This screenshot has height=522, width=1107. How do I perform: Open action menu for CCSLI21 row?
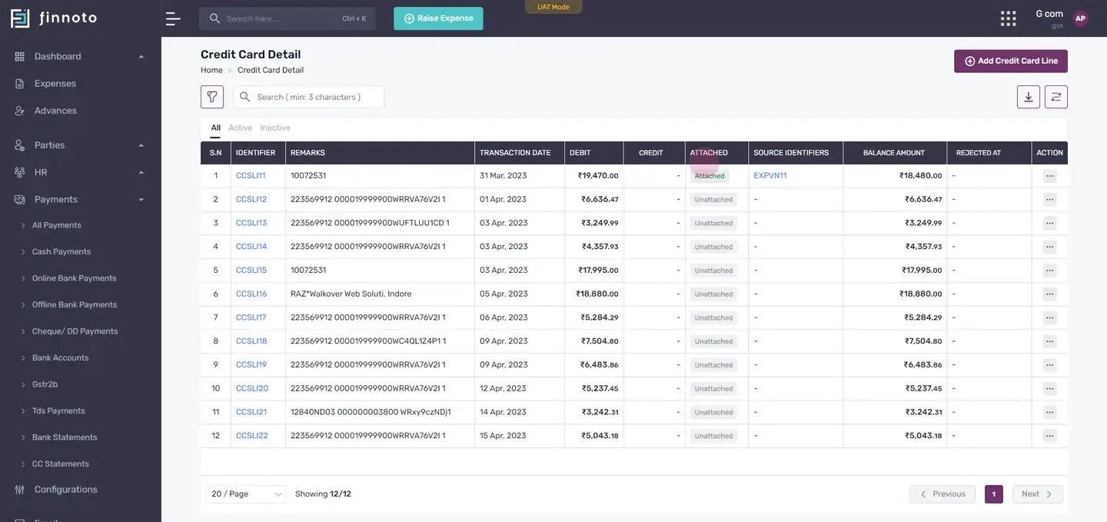pos(1049,412)
